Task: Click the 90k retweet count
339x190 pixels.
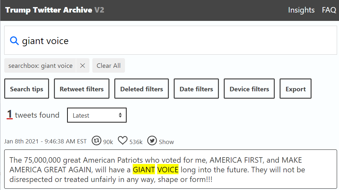Action: [x=108, y=142]
